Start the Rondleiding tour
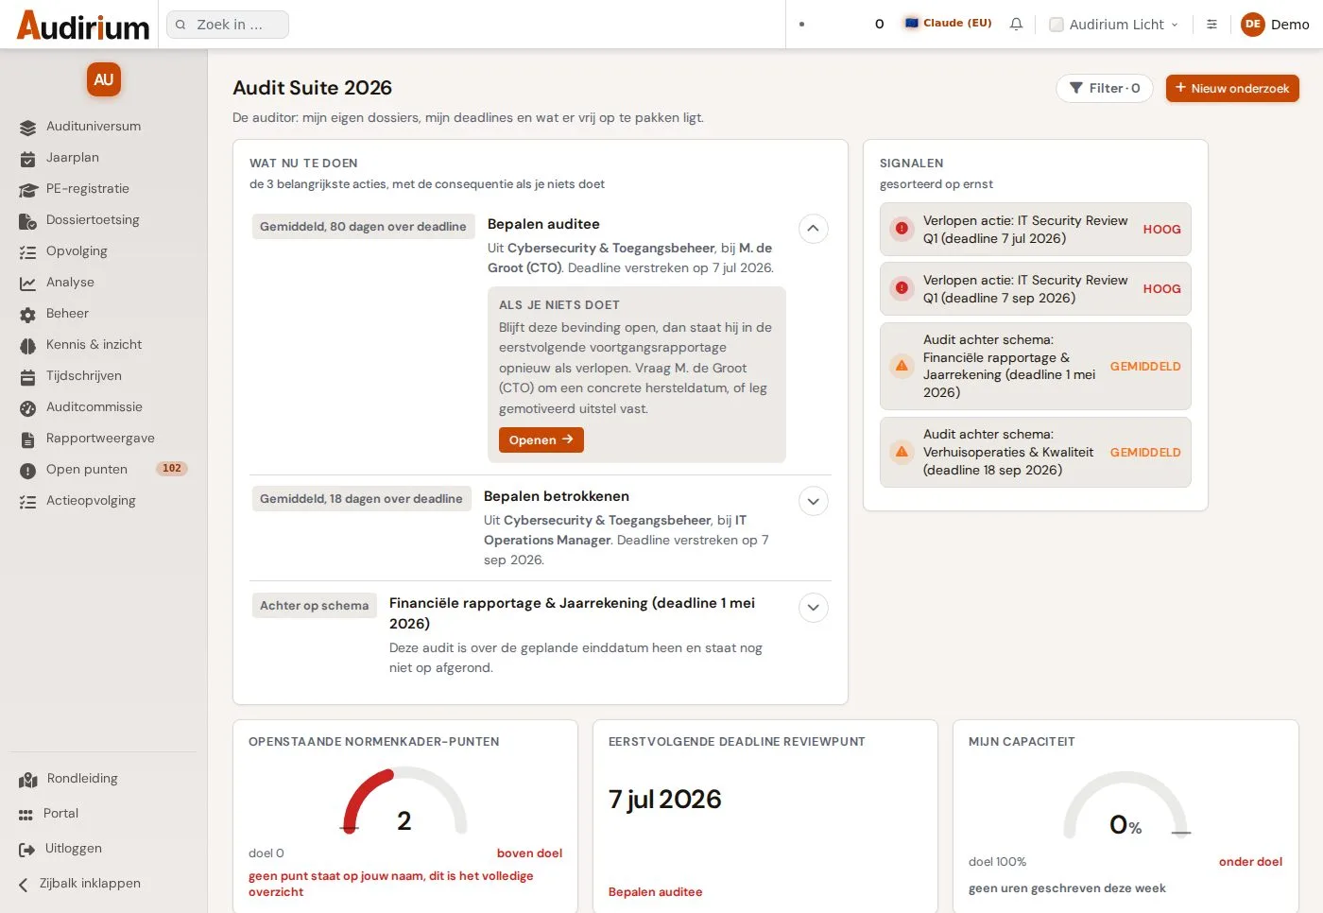Viewport: 1323px width, 913px height. (82, 779)
